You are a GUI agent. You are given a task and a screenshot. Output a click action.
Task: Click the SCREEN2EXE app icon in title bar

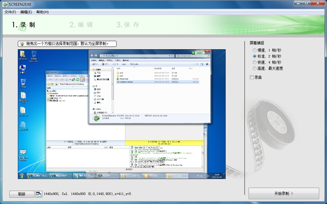(5, 4)
